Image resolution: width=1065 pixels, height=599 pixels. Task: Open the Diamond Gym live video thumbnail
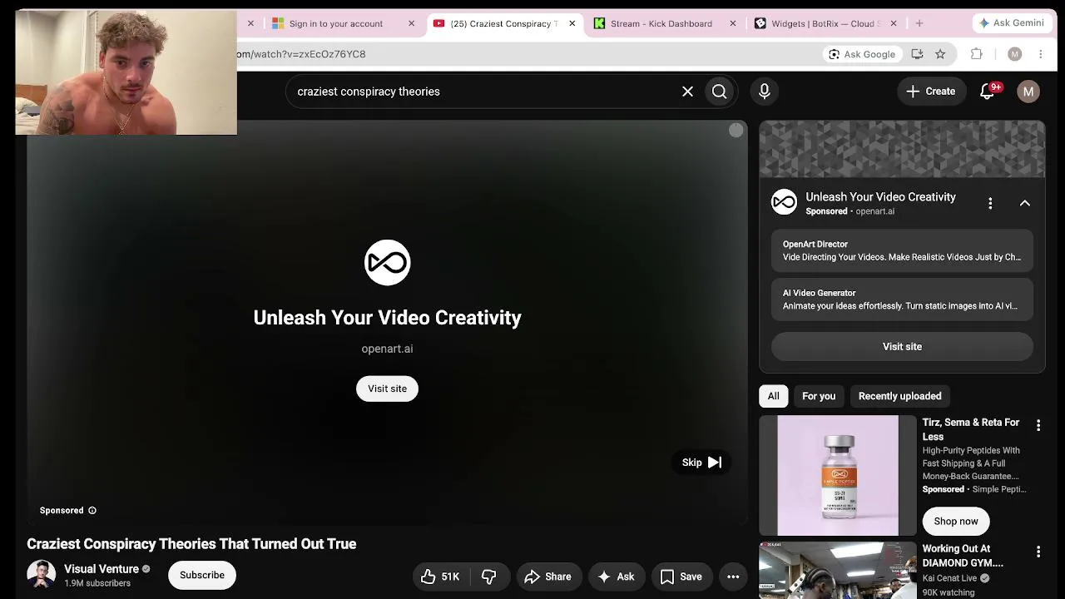click(838, 571)
